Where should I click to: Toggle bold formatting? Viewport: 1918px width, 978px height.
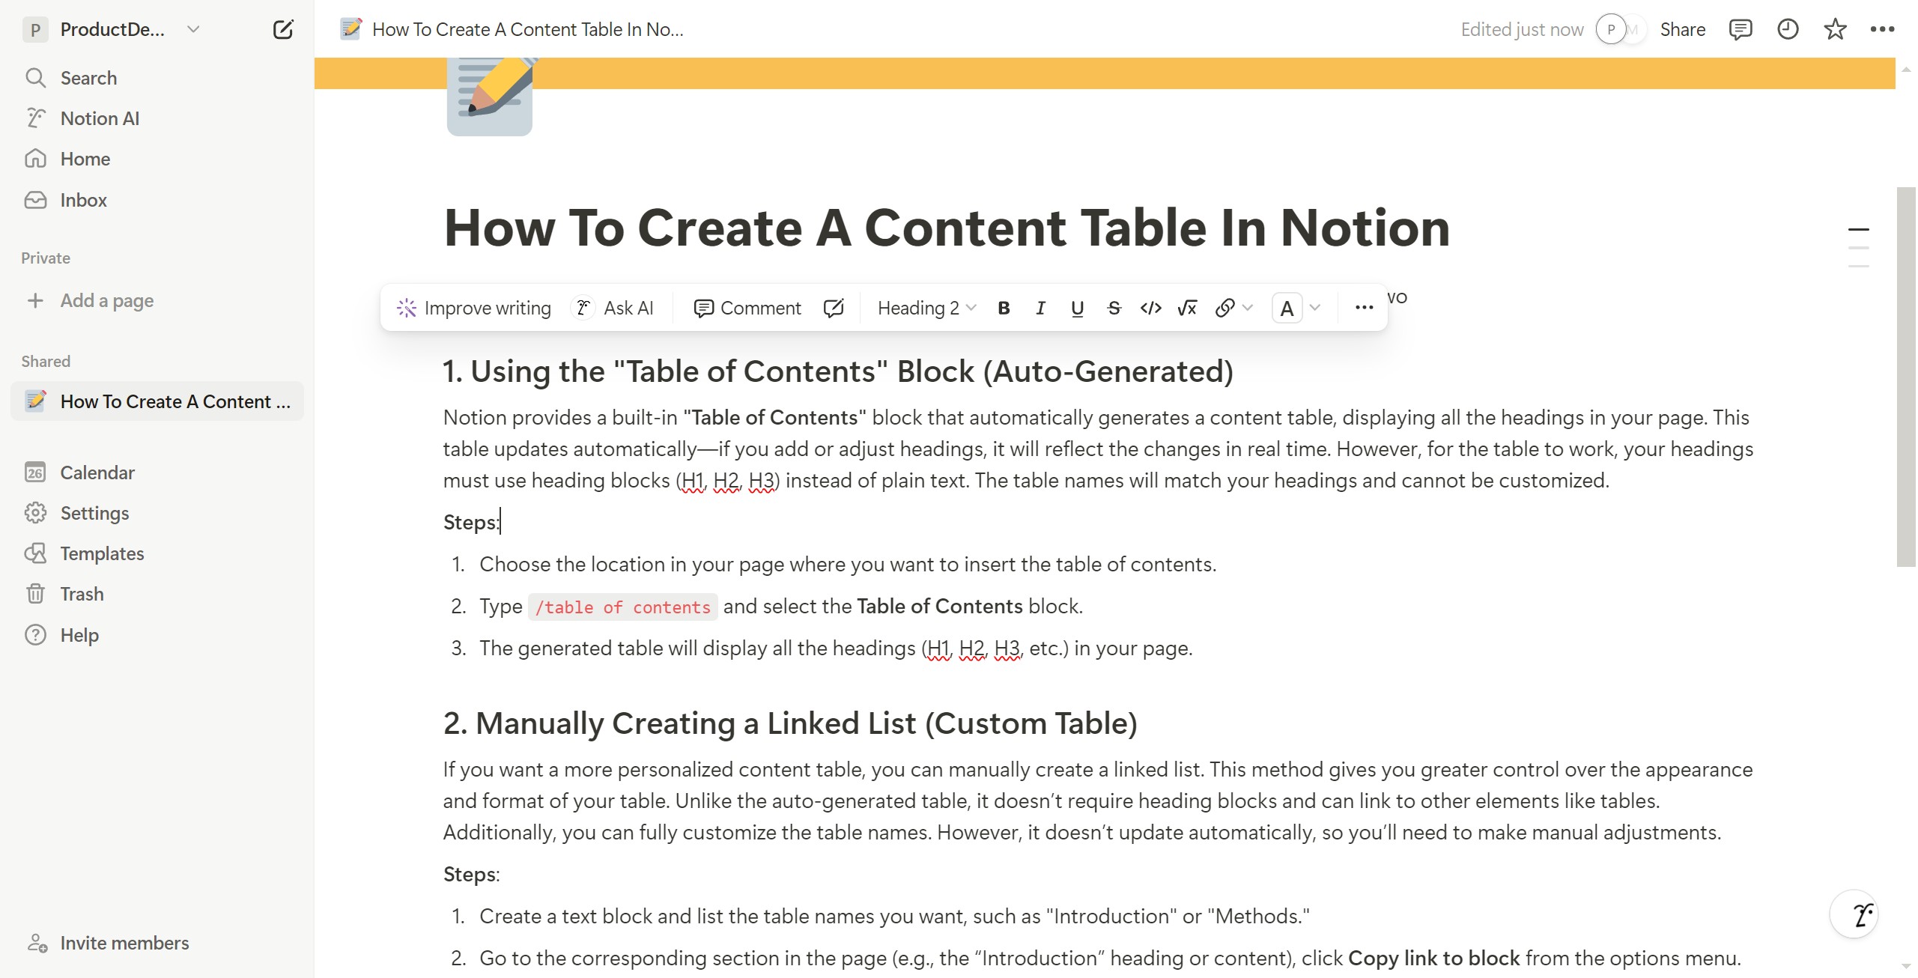click(x=1004, y=308)
